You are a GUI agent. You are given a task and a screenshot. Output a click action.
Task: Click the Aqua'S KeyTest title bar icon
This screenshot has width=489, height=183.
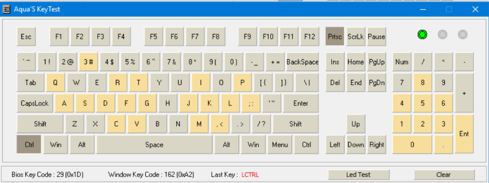point(6,10)
